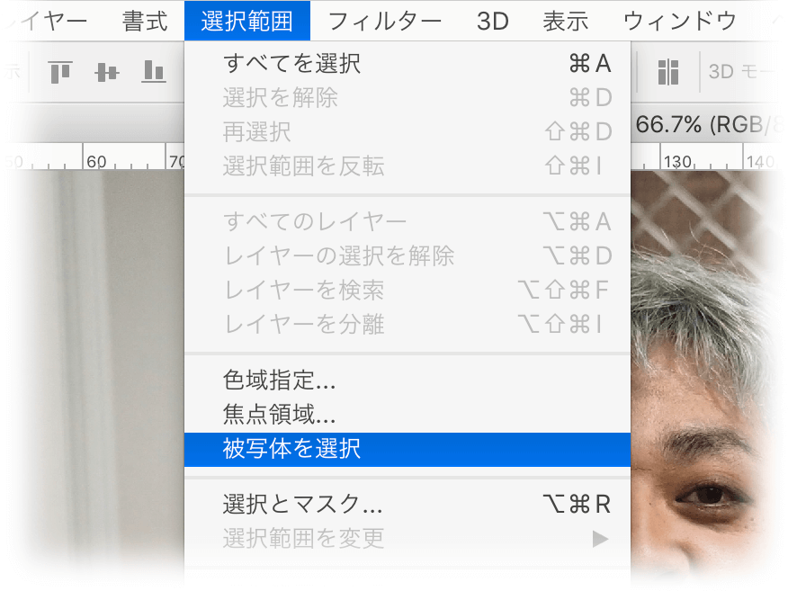This screenshot has width=788, height=591.
Task: Click the align top edges icon
Action: (60, 72)
